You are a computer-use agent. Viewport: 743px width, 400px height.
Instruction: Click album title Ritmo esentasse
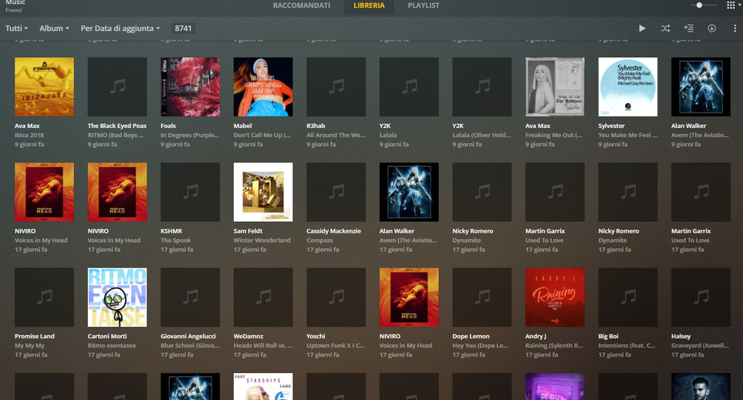coord(111,345)
